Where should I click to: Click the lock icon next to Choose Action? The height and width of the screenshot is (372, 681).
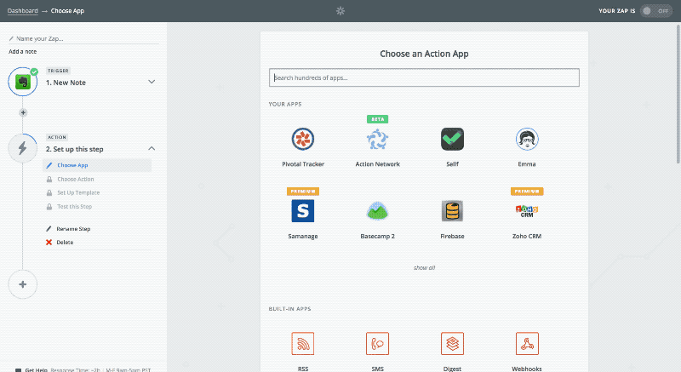coord(49,180)
